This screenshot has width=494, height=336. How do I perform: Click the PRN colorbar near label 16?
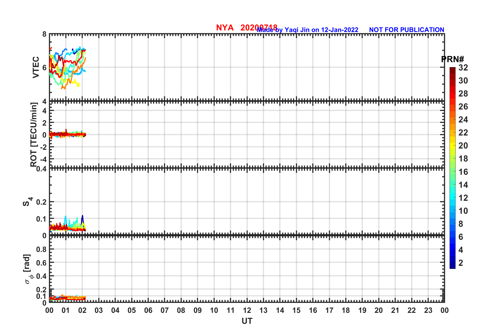[x=452, y=172]
